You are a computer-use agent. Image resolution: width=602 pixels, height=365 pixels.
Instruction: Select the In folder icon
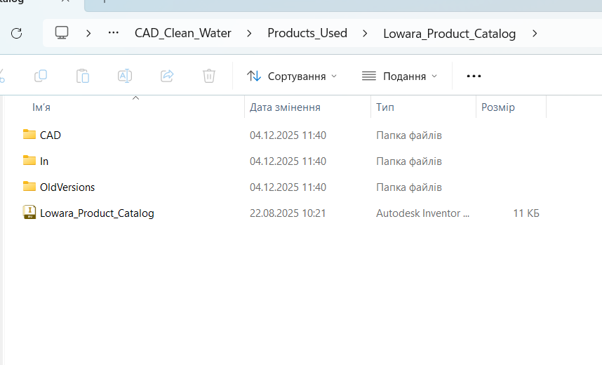pos(29,160)
